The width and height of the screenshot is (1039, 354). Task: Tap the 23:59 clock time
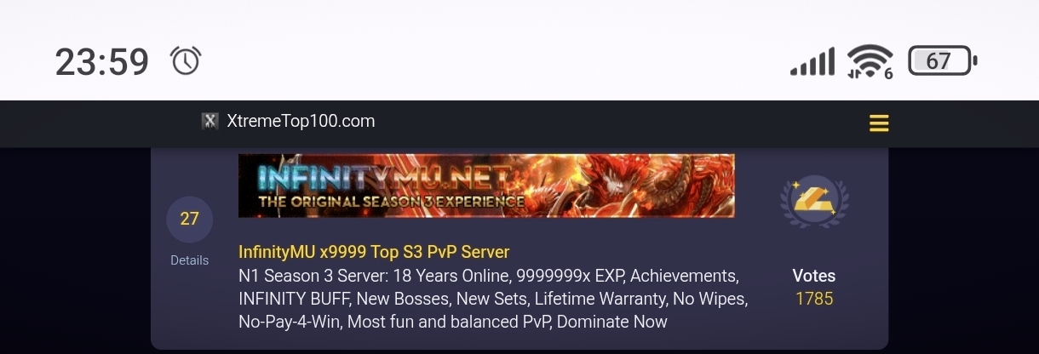pyautogui.click(x=102, y=62)
